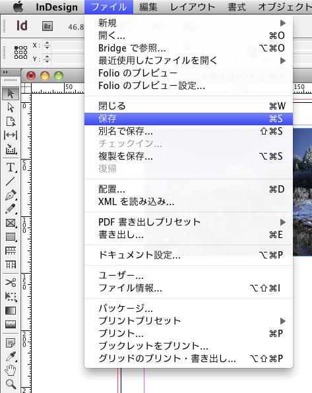The width and height of the screenshot is (312, 393).
Task: Select the Rectangle Frame tool
Action: coord(11,223)
